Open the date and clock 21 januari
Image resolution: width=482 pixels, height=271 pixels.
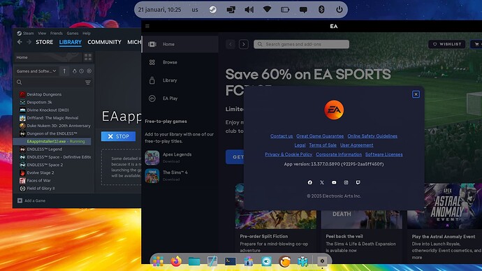pos(159,10)
